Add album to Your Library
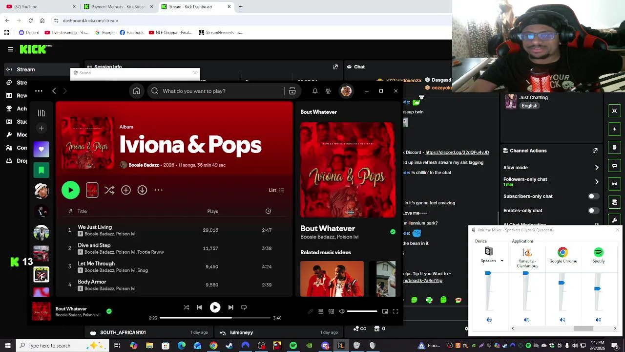This screenshot has width=625, height=352. (x=126, y=190)
